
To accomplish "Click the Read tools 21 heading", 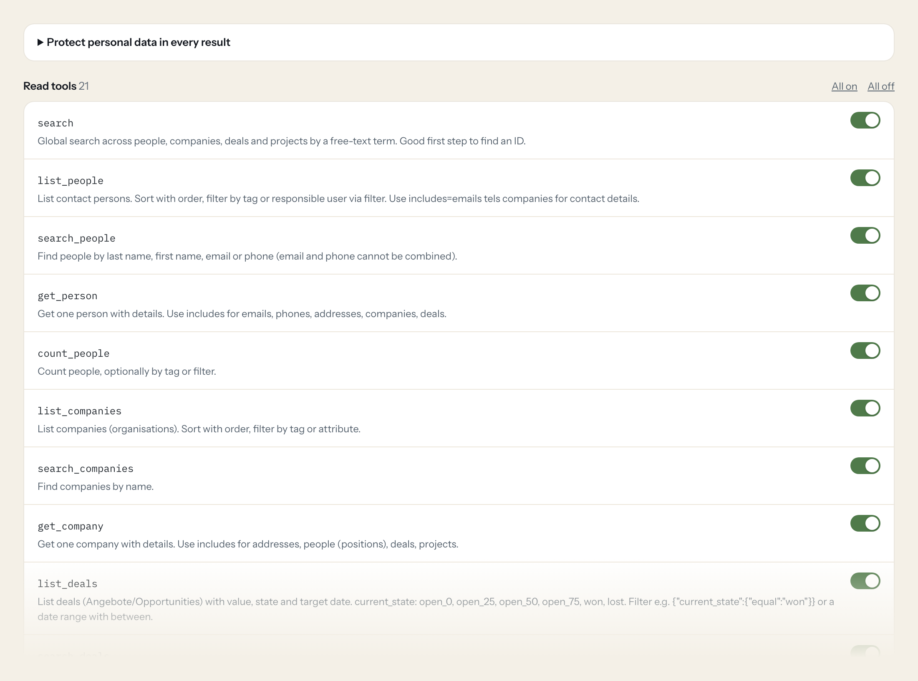I will coord(56,86).
